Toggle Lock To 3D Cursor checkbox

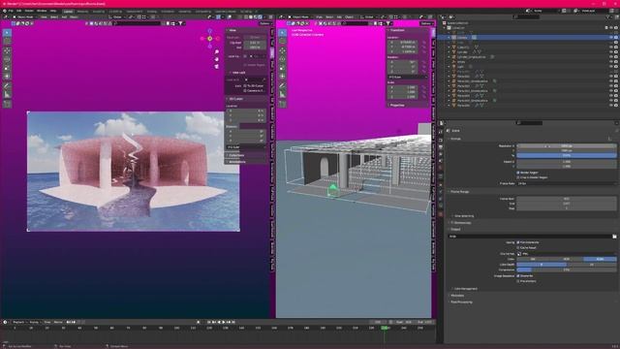pyautogui.click(x=245, y=85)
